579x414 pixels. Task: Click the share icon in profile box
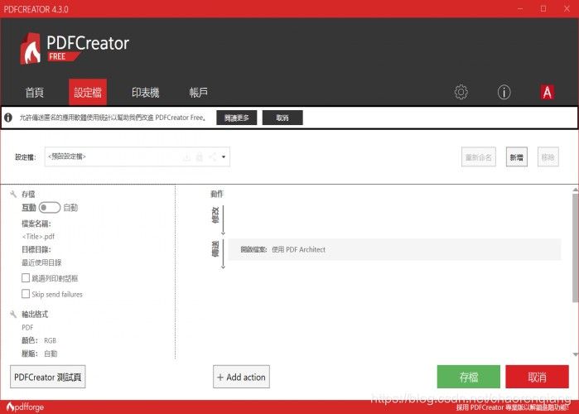pyautogui.click(x=213, y=156)
